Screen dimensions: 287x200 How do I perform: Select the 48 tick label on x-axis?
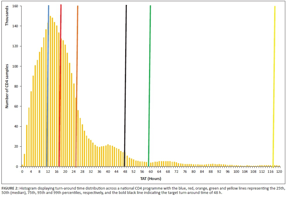125,171
